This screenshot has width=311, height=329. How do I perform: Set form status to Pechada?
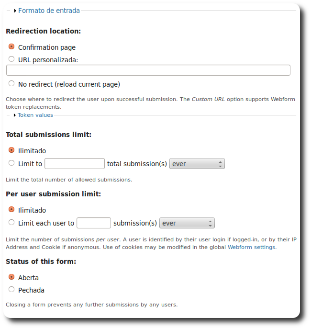point(11,290)
